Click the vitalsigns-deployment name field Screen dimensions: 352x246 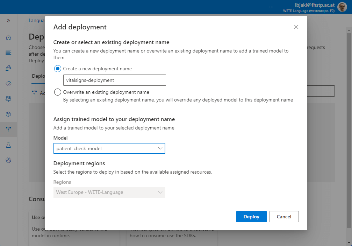[x=114, y=80]
